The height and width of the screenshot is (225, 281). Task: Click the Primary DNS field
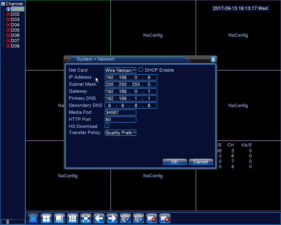pos(131,98)
